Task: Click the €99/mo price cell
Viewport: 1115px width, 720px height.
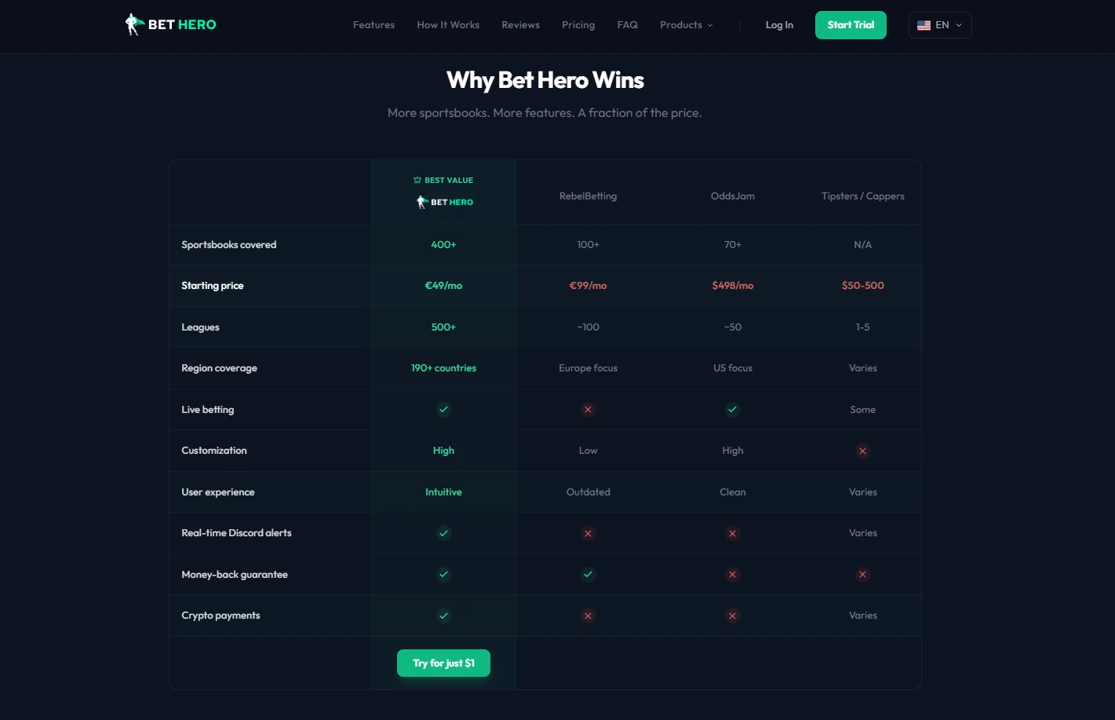Action: point(588,286)
